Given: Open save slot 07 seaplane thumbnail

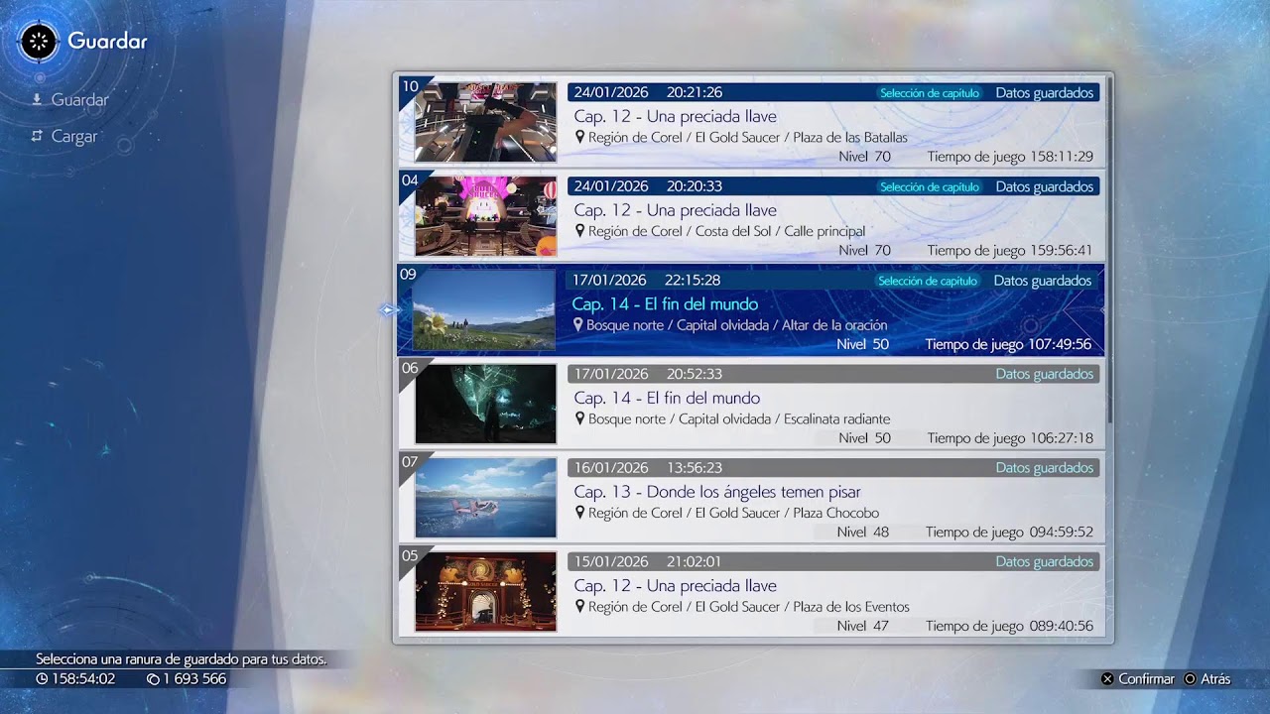Looking at the screenshot, I should coord(485,498).
